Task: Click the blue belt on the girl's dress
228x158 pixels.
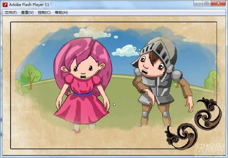Action: (82, 93)
